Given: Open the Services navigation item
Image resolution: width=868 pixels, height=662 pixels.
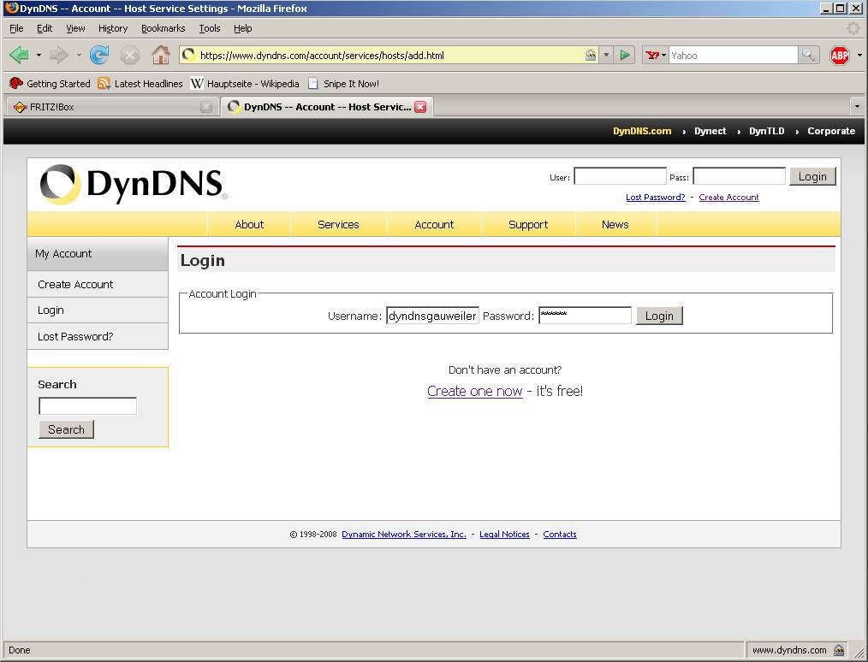Looking at the screenshot, I should (338, 224).
